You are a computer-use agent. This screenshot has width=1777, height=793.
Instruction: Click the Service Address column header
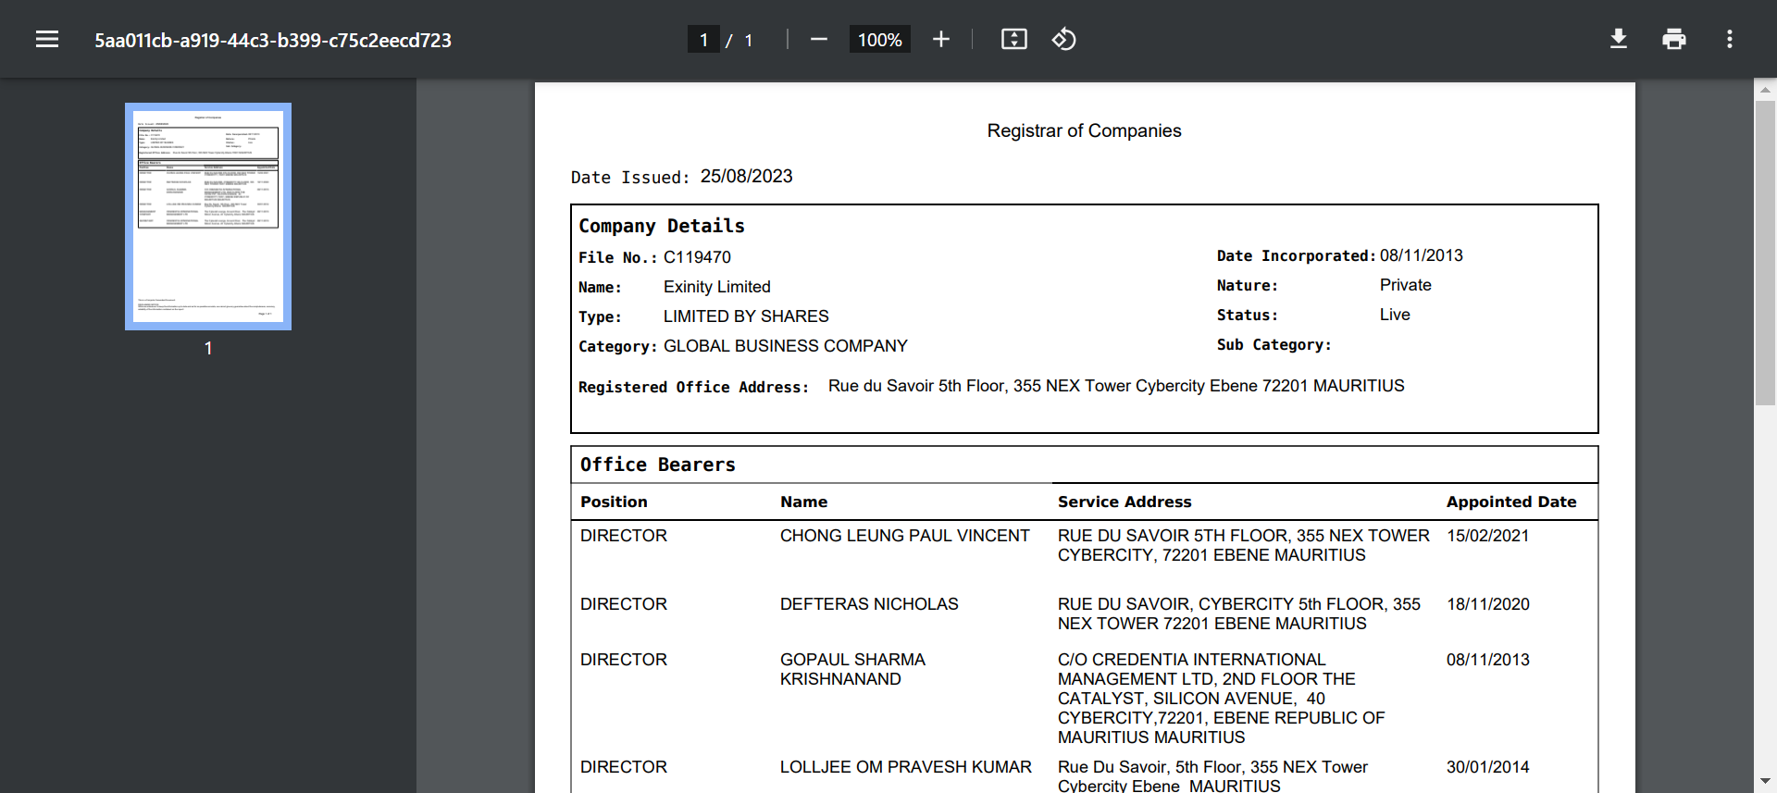pyautogui.click(x=1125, y=502)
